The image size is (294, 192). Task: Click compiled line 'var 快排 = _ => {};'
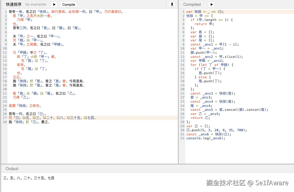(205, 12)
